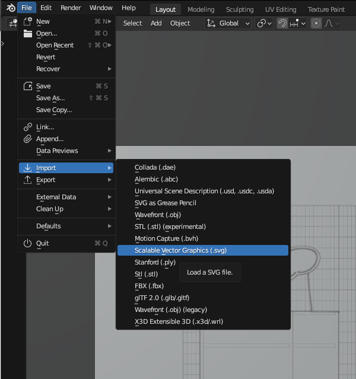Open the viewport Add menu
Image resolution: width=356 pixels, height=379 pixels.
point(156,23)
